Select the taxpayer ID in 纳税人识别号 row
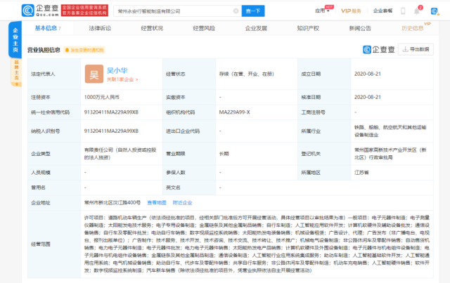This screenshot has width=450, height=283. click(111, 131)
